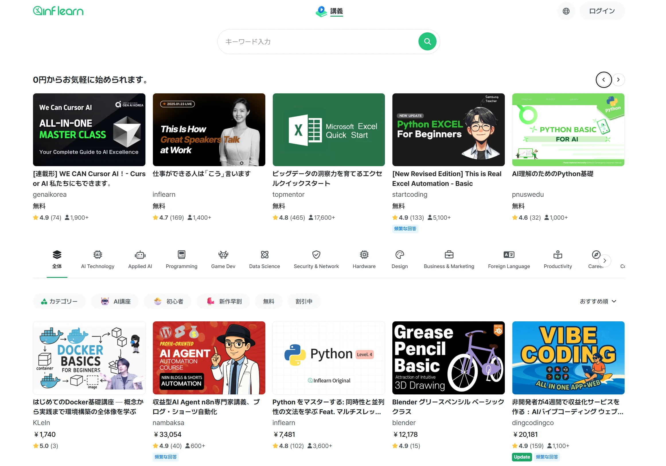The width and height of the screenshot is (666, 466).
Task: Go to previous free courses slide
Action: click(x=603, y=80)
